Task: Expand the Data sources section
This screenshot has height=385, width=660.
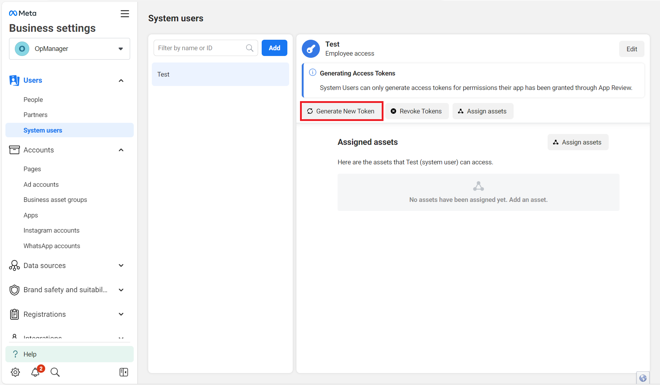Action: click(121, 265)
